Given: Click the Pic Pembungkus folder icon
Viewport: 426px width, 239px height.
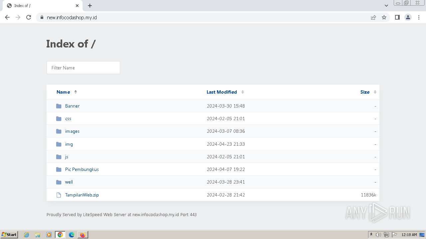Looking at the screenshot, I should click(59, 169).
